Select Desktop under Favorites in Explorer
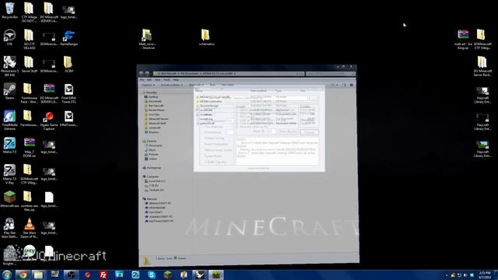Viewport: 498px width, 280px height. pos(151,96)
